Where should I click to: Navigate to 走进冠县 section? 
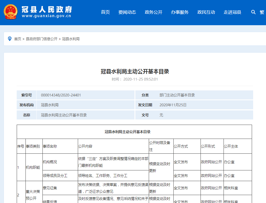click(232, 12)
